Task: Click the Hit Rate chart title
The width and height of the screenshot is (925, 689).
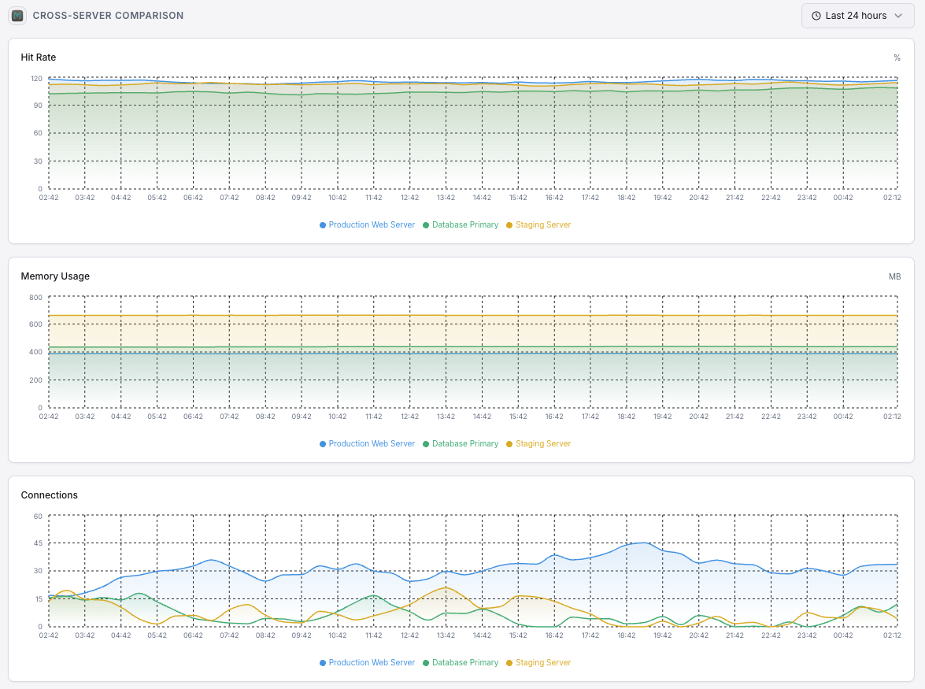Action: (x=38, y=57)
